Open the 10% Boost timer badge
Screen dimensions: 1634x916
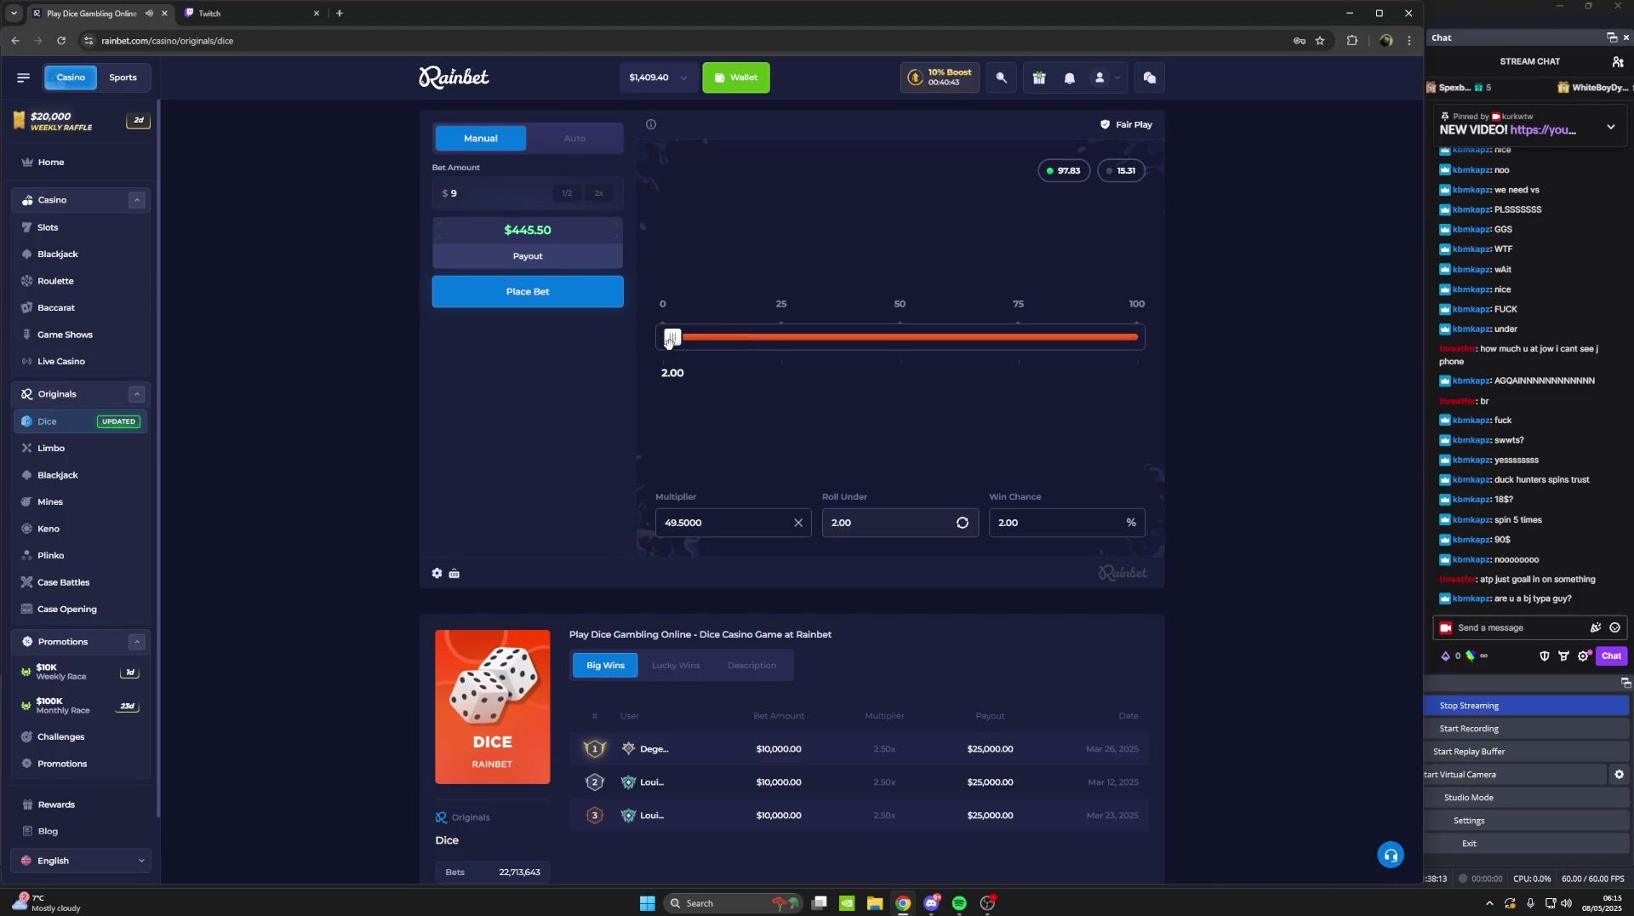point(940,77)
